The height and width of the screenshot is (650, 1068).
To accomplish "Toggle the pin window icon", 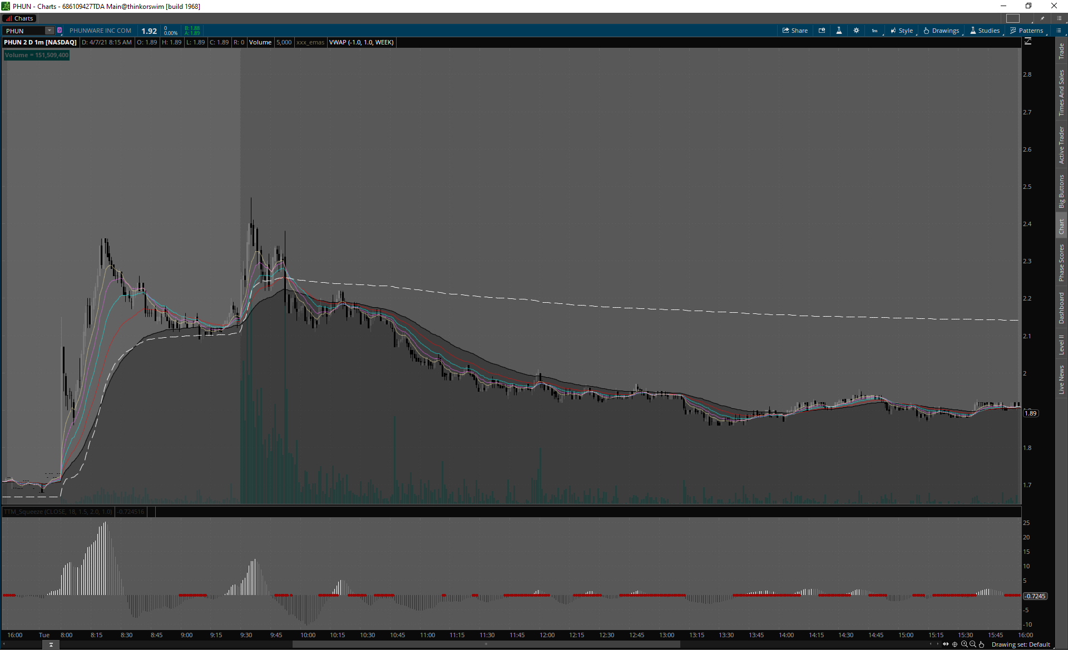I will point(1042,18).
